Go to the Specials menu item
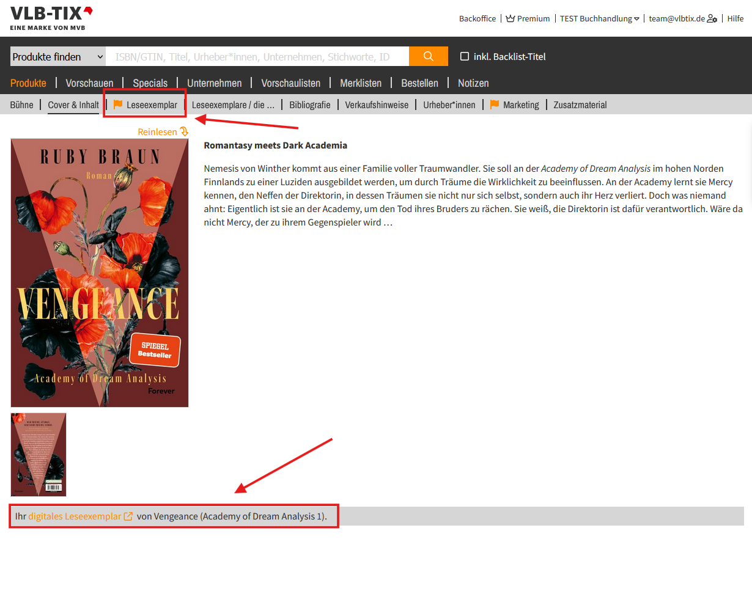752x613 pixels. point(150,83)
